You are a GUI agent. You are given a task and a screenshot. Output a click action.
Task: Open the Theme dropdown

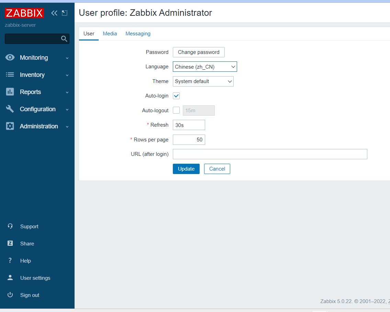coord(203,81)
